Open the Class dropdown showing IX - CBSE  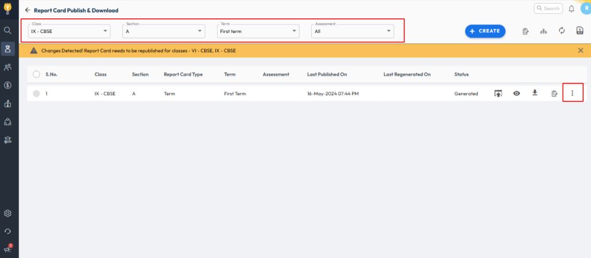click(69, 31)
